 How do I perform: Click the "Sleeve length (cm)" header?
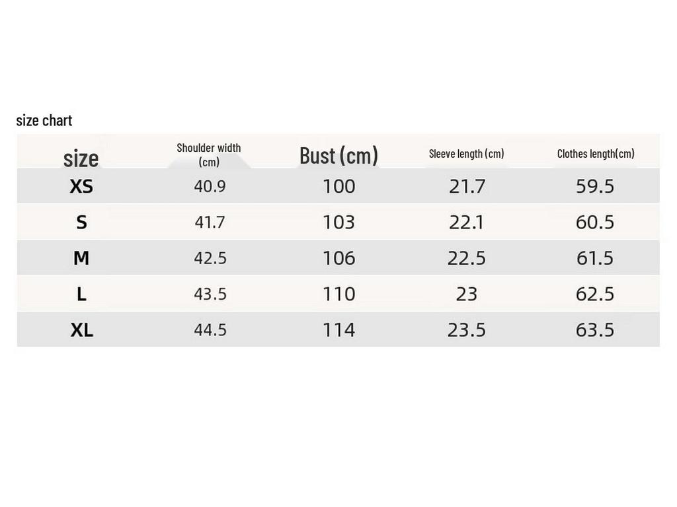coord(466,154)
